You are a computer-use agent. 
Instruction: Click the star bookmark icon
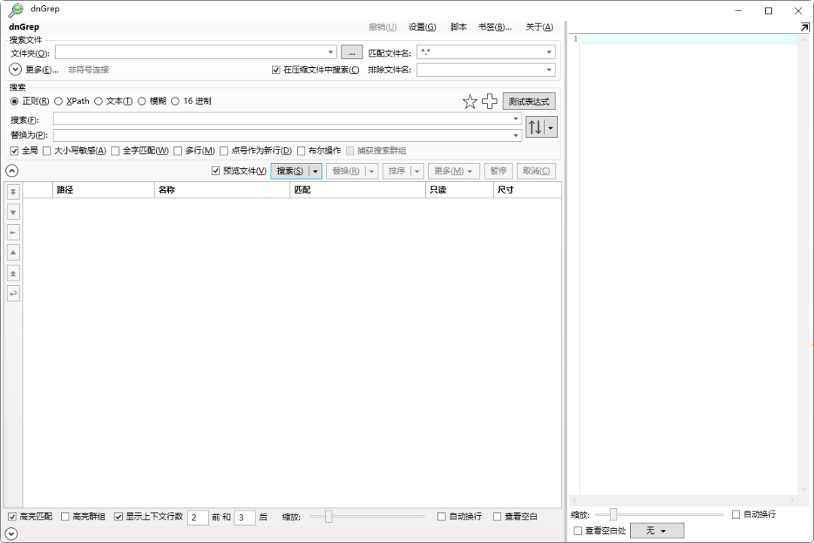[x=470, y=101]
